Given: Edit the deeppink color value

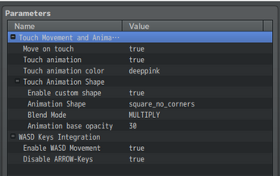Looking at the screenshot, I should pos(144,71).
